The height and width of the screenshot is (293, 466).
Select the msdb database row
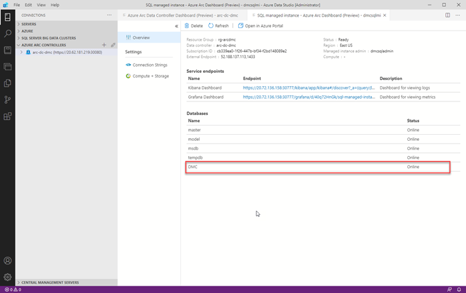click(x=323, y=148)
